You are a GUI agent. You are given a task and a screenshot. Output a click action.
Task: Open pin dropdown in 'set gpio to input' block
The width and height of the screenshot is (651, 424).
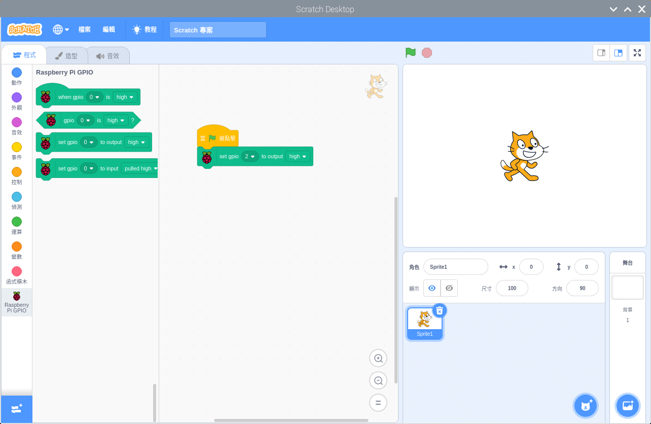pyautogui.click(x=89, y=168)
